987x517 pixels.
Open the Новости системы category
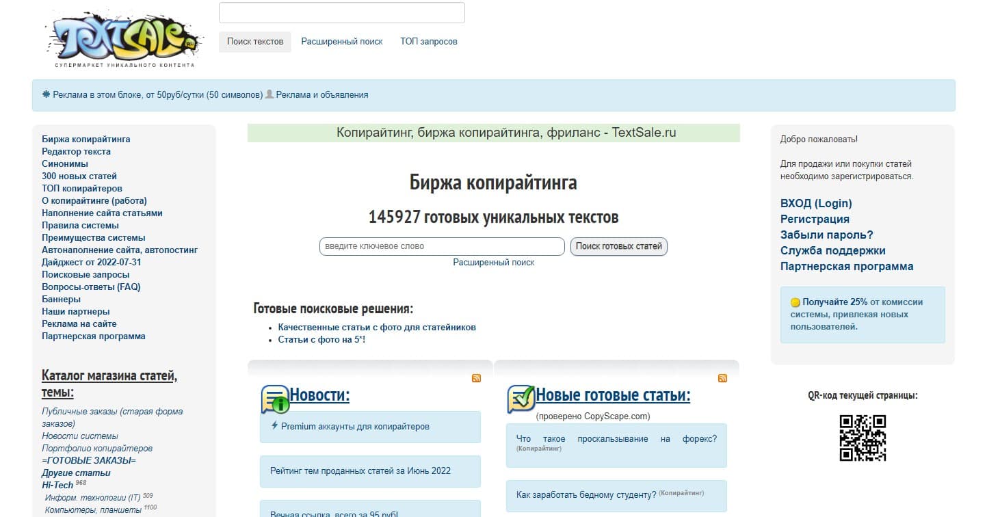point(80,436)
